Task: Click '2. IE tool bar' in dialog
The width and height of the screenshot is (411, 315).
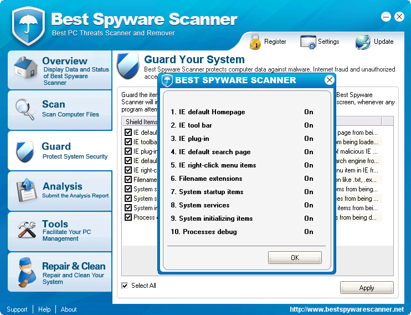Action: click(191, 125)
